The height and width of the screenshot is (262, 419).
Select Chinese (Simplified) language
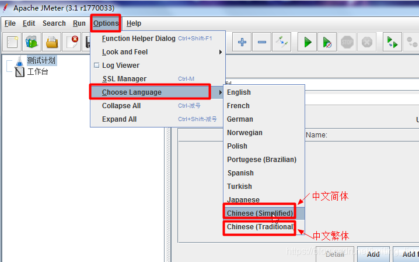pos(264,213)
